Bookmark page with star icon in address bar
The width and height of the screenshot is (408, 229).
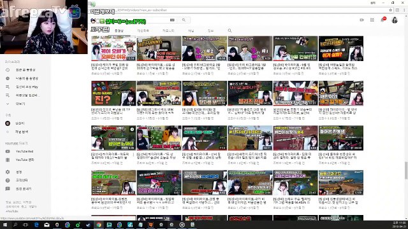[391, 10]
